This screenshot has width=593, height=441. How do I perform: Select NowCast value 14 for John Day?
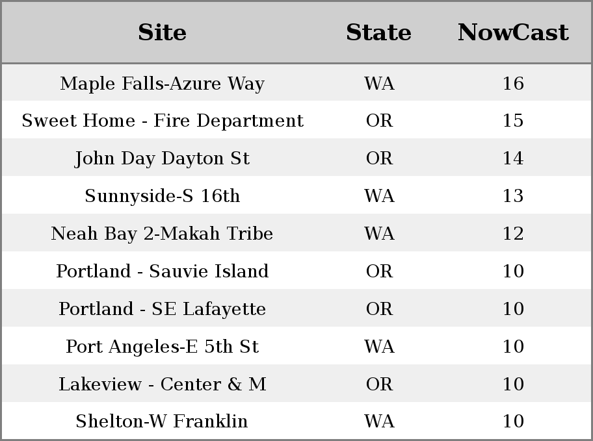coord(513,158)
